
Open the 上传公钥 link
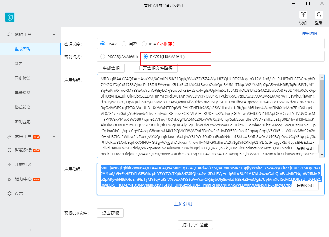[x=183, y=204]
